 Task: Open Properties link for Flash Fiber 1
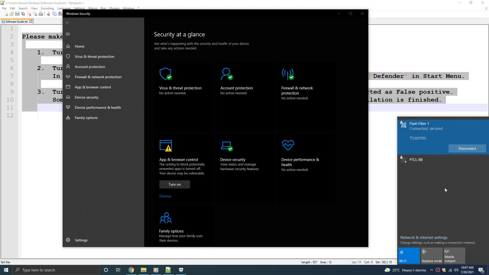[418, 138]
